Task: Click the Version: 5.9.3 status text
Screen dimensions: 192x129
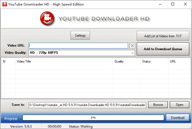Action: click(x=21, y=126)
